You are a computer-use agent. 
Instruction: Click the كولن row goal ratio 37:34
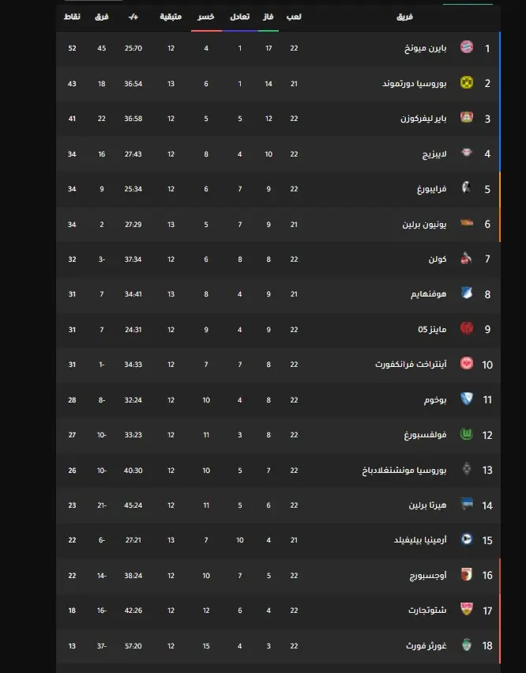click(x=133, y=259)
